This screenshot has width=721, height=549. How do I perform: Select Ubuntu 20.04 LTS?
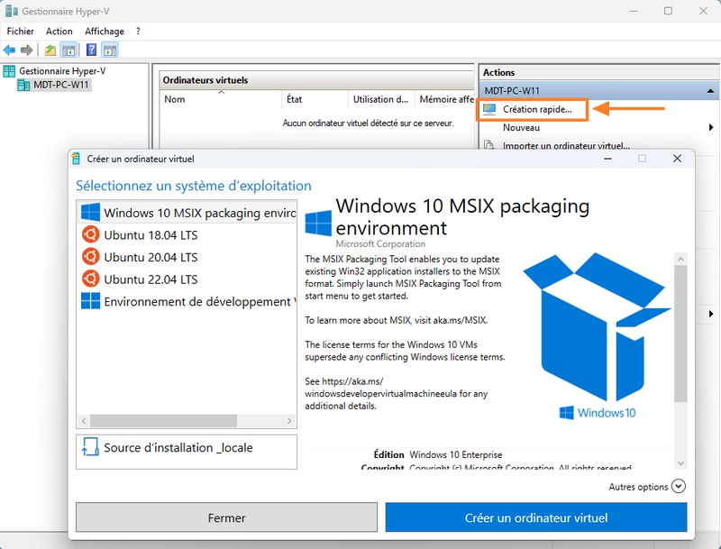tap(187, 257)
